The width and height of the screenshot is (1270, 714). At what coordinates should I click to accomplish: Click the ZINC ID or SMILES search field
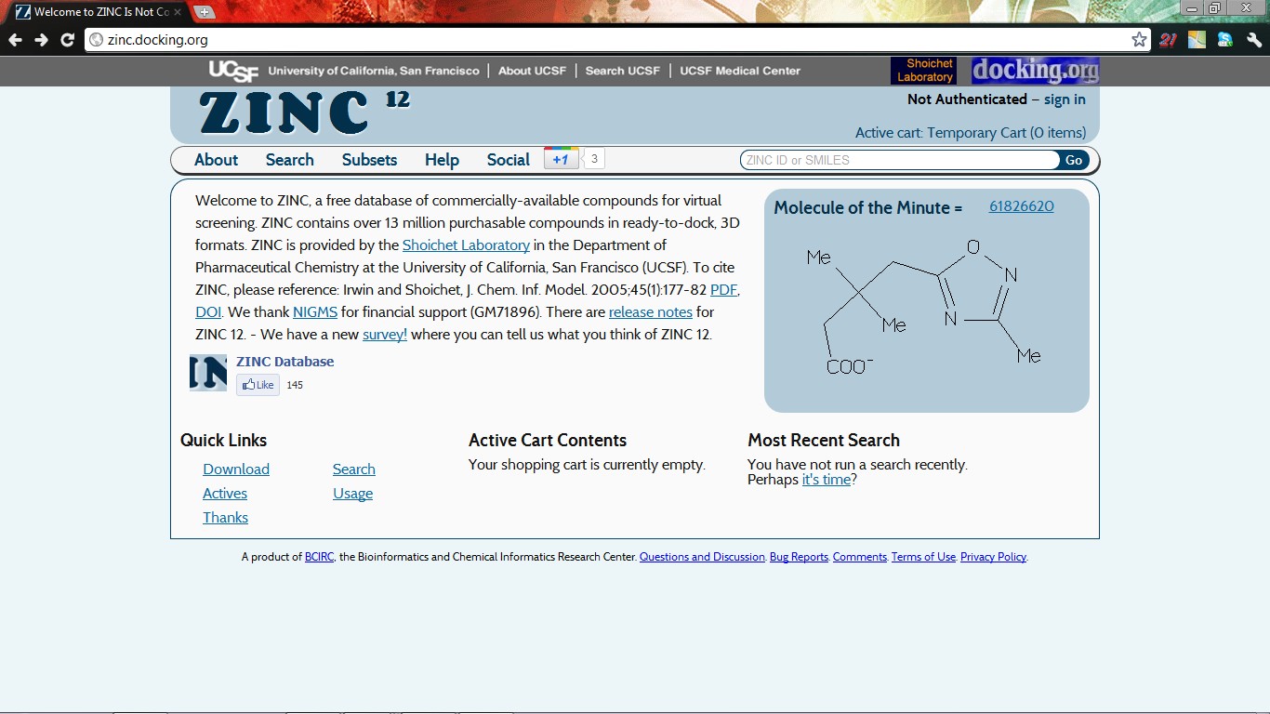click(899, 160)
